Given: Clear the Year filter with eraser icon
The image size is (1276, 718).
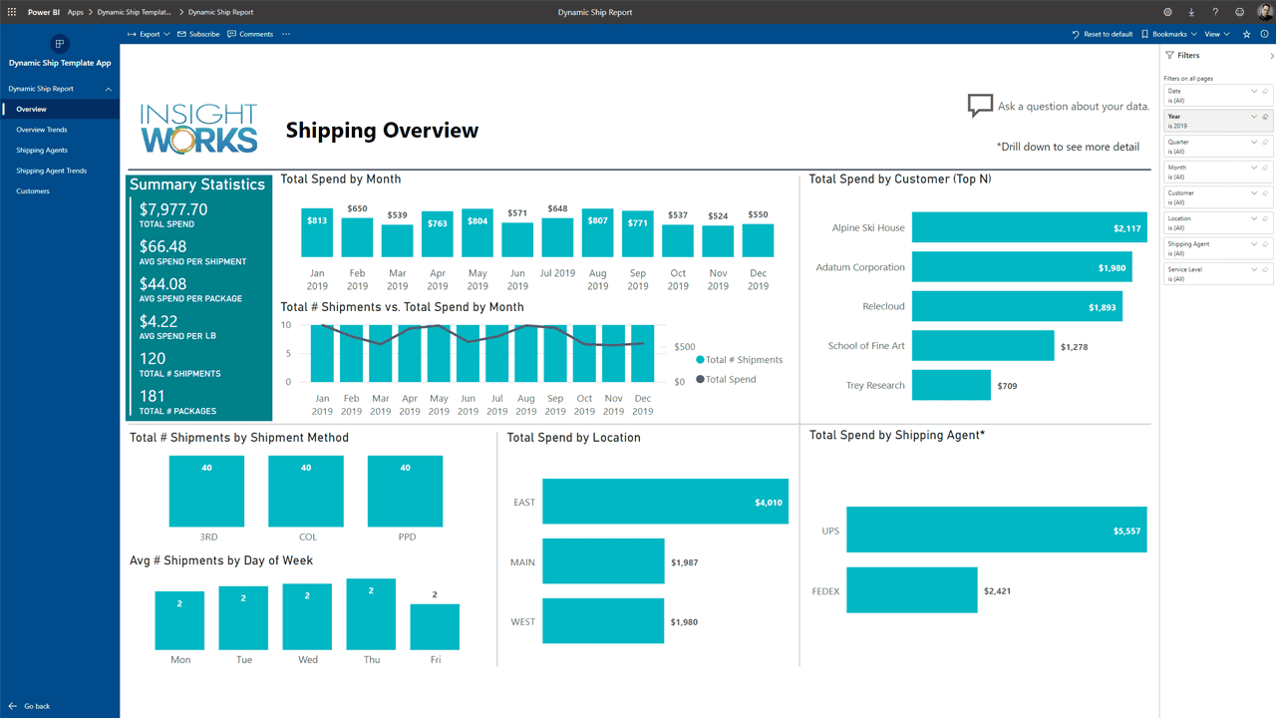Looking at the screenshot, I should (1265, 117).
